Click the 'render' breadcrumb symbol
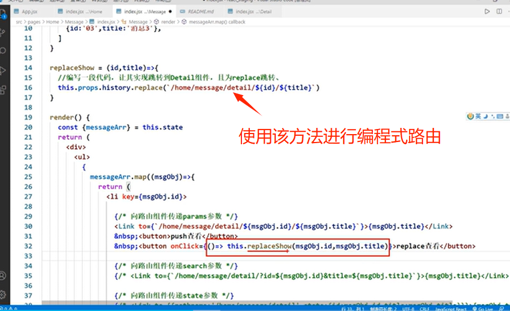The image size is (510, 311). pyautogui.click(x=168, y=22)
